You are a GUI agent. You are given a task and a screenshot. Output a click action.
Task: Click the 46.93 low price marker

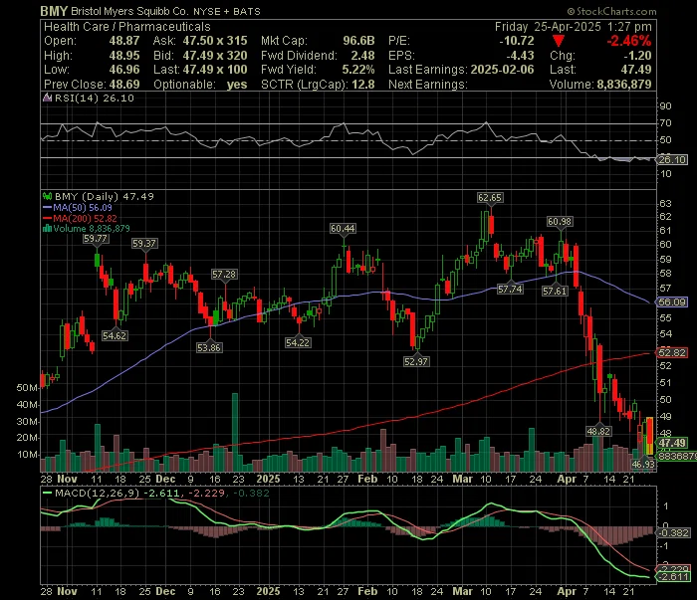(x=643, y=465)
